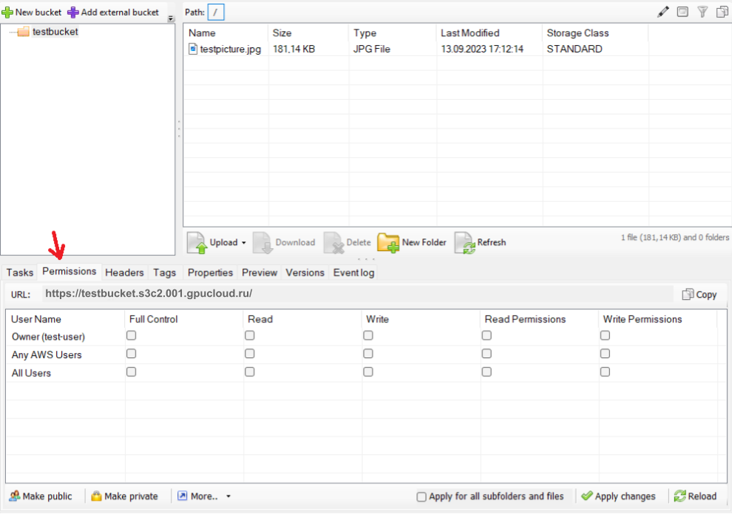This screenshot has height=514, width=732.
Task: Open the Upload dropdown arrow
Action: (244, 243)
